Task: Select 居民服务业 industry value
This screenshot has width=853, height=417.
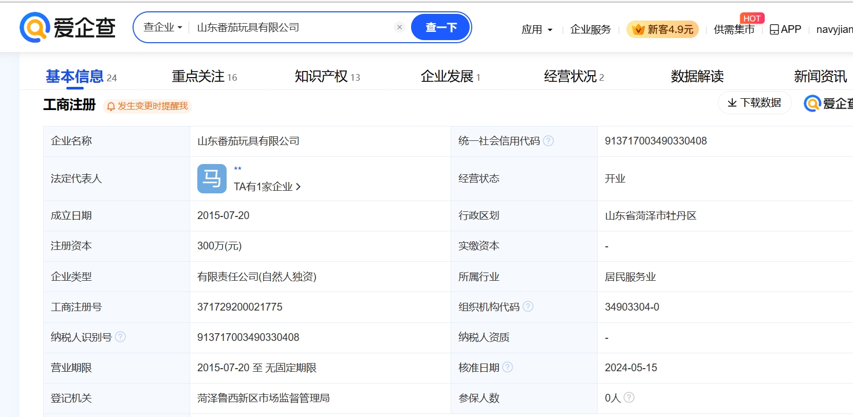Action: (x=631, y=277)
